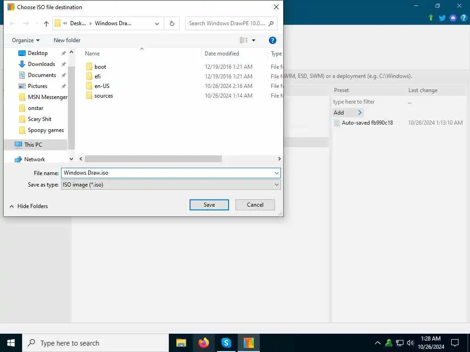The height and width of the screenshot is (352, 470).
Task: Collapse folders with Hide Folders
Action: point(29,206)
